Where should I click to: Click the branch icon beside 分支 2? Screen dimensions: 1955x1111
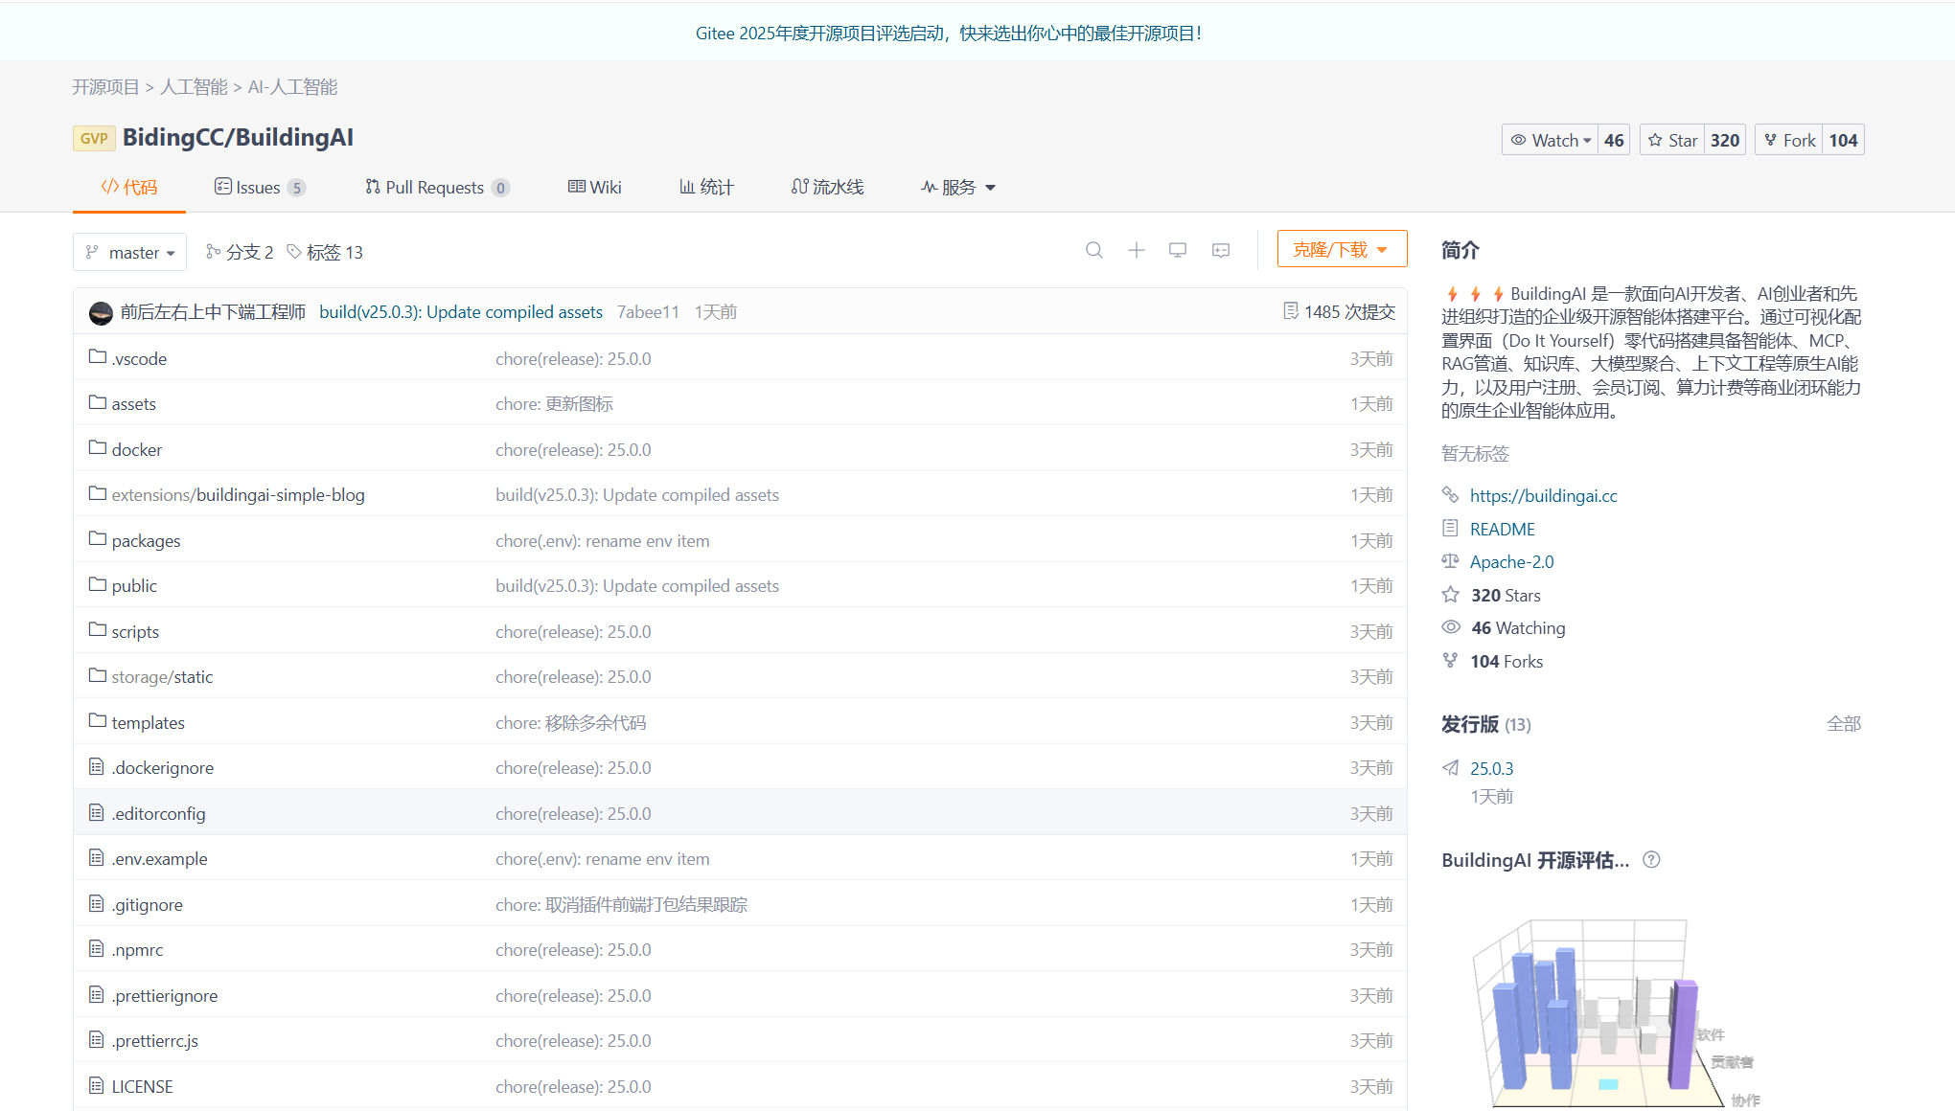tap(213, 251)
